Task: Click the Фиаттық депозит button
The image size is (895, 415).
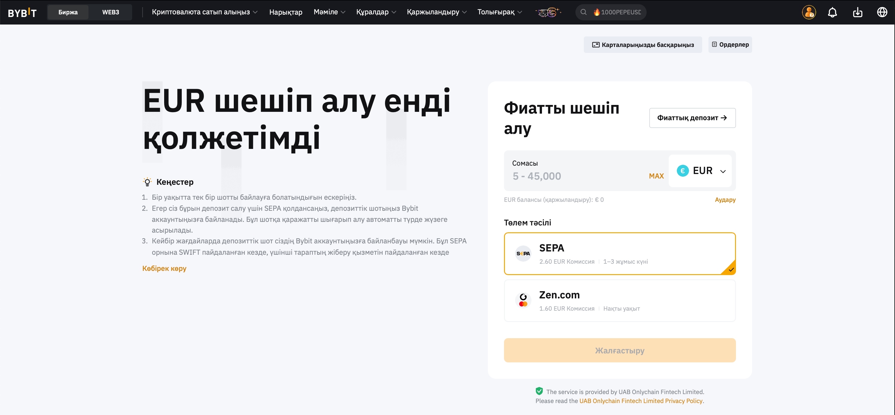Action: pyautogui.click(x=692, y=118)
